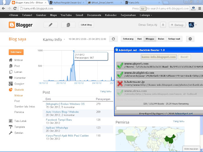Click the Template paint roller icon
This screenshot has width=203, height=152.
11,127
